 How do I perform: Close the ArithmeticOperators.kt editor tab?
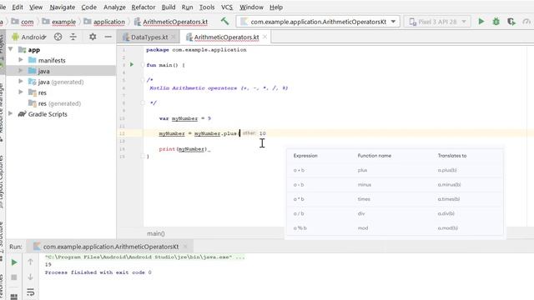(x=265, y=37)
